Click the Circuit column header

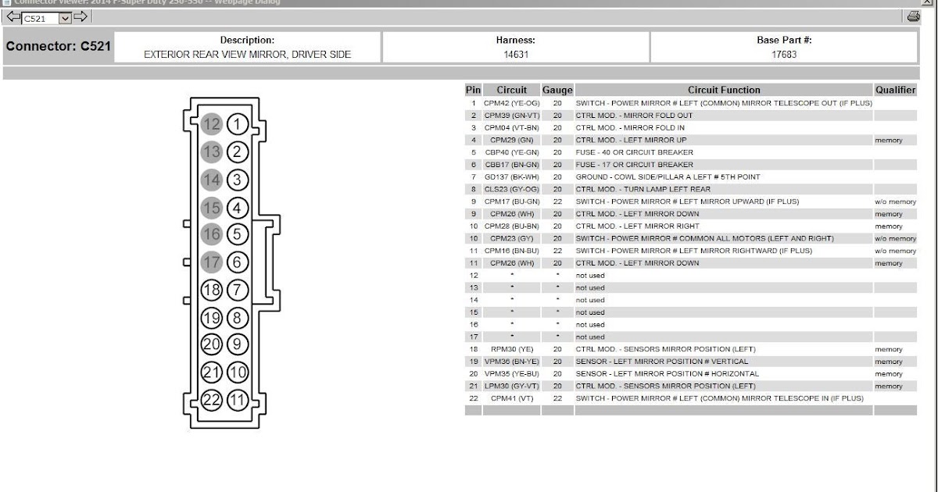(x=512, y=91)
